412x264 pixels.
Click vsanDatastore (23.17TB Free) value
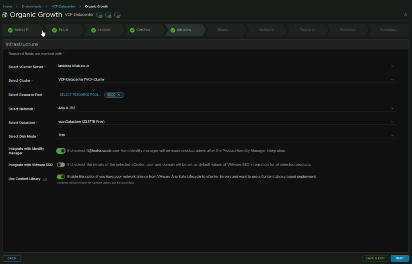pyautogui.click(x=81, y=122)
